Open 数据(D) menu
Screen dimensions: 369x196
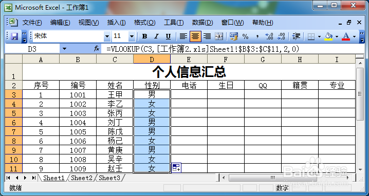[202, 23]
